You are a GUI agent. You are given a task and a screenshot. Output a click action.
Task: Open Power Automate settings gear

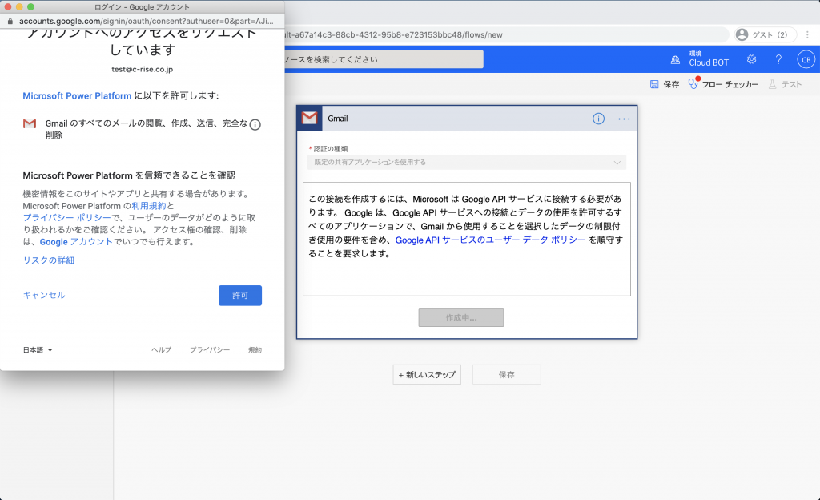751,59
